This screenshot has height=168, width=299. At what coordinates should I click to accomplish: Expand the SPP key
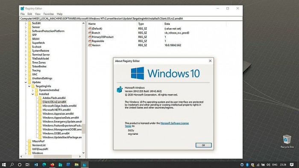[x=26, y=35]
